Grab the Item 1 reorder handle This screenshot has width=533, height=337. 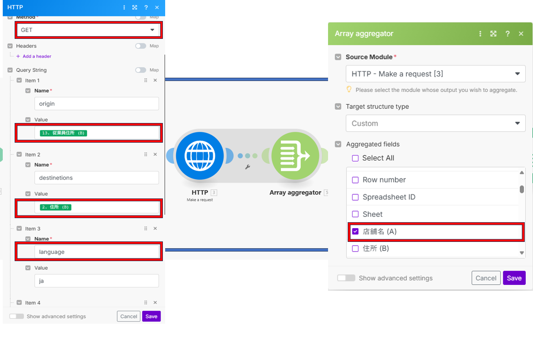[x=145, y=80]
